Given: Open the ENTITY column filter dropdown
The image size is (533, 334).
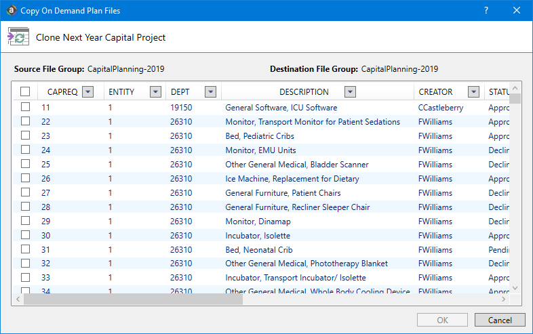Looking at the screenshot, I should [155, 92].
